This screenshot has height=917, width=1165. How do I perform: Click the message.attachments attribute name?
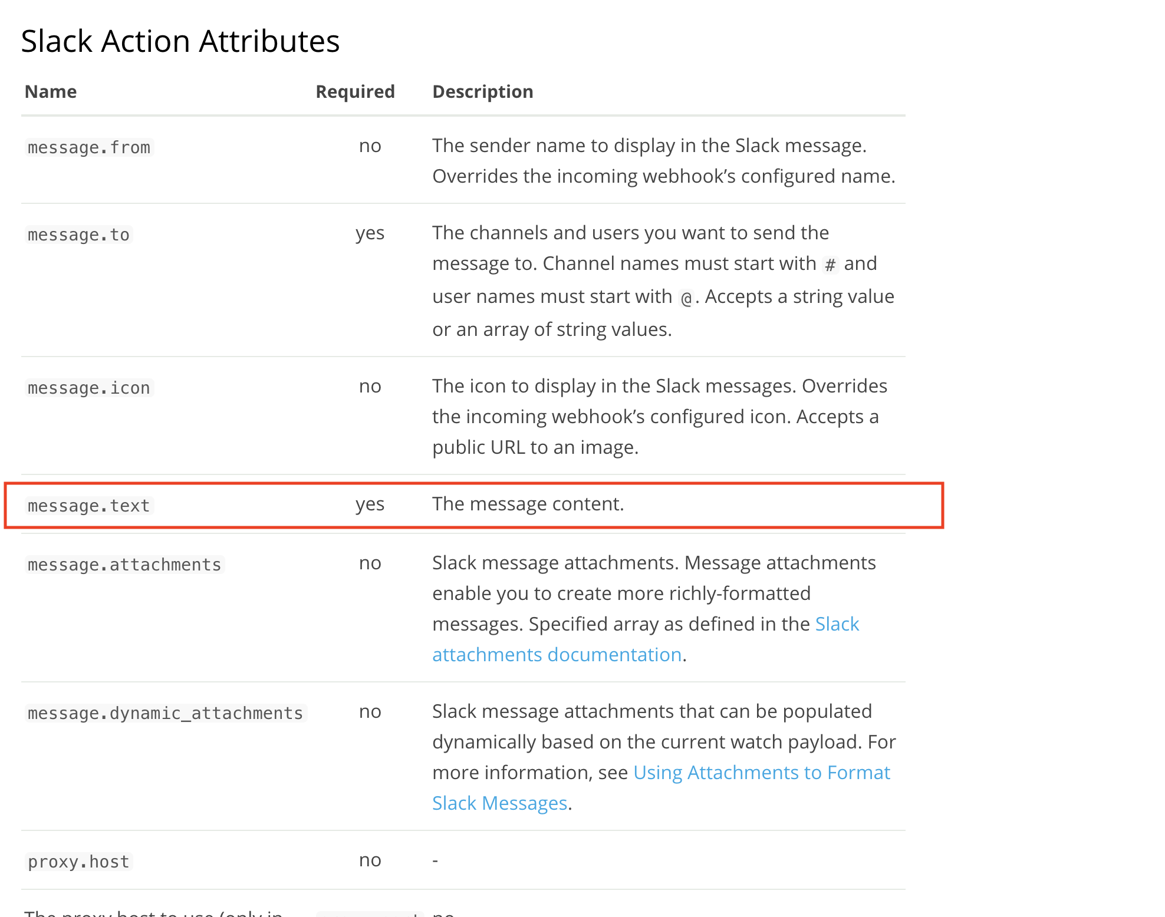124,565
